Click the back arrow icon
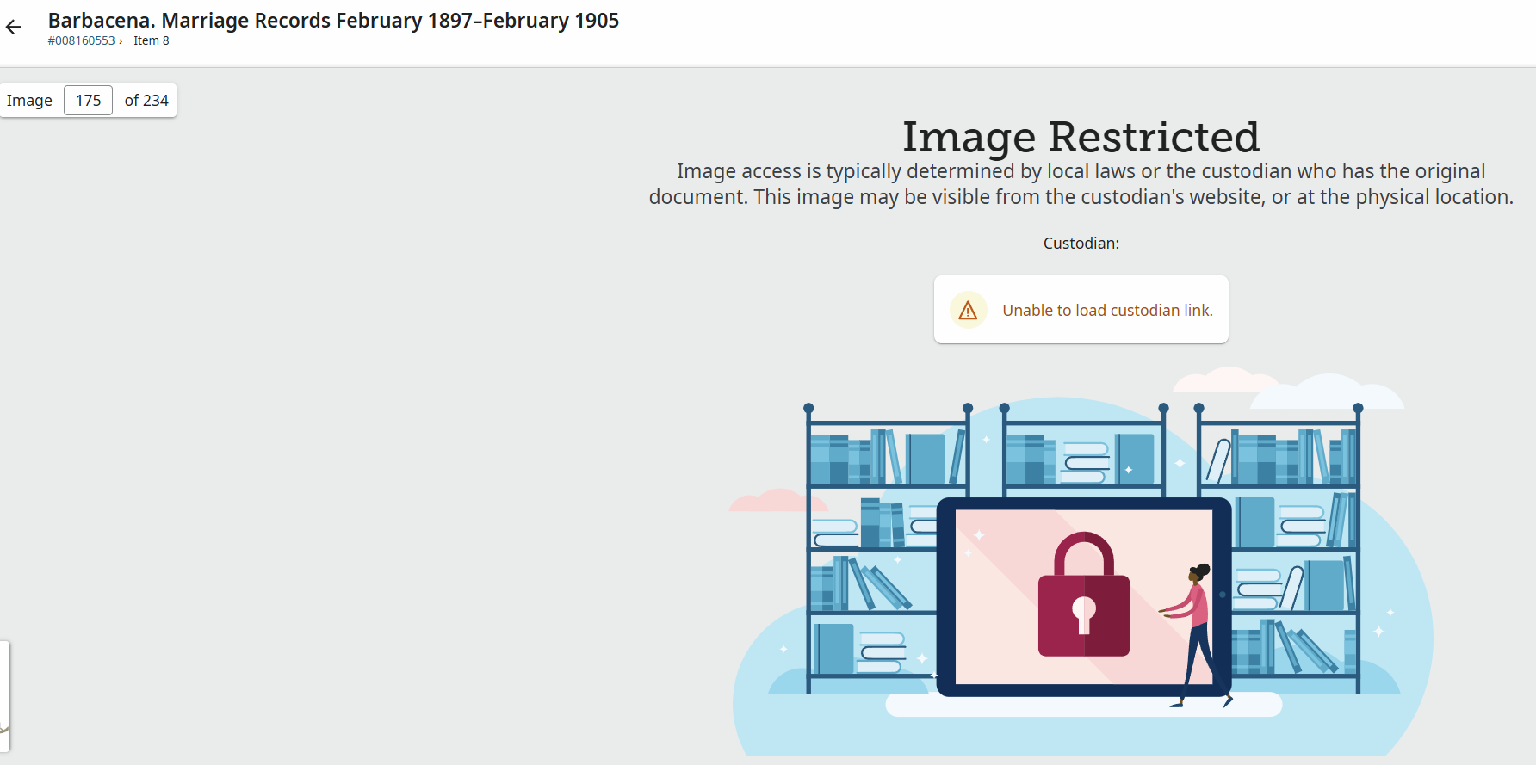Image resolution: width=1536 pixels, height=765 pixels. tap(13, 27)
